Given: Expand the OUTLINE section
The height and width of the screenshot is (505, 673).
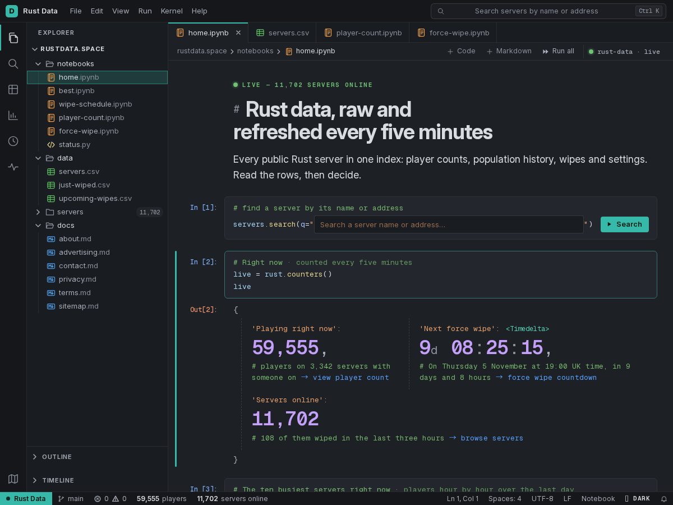Looking at the screenshot, I should 98,457.
